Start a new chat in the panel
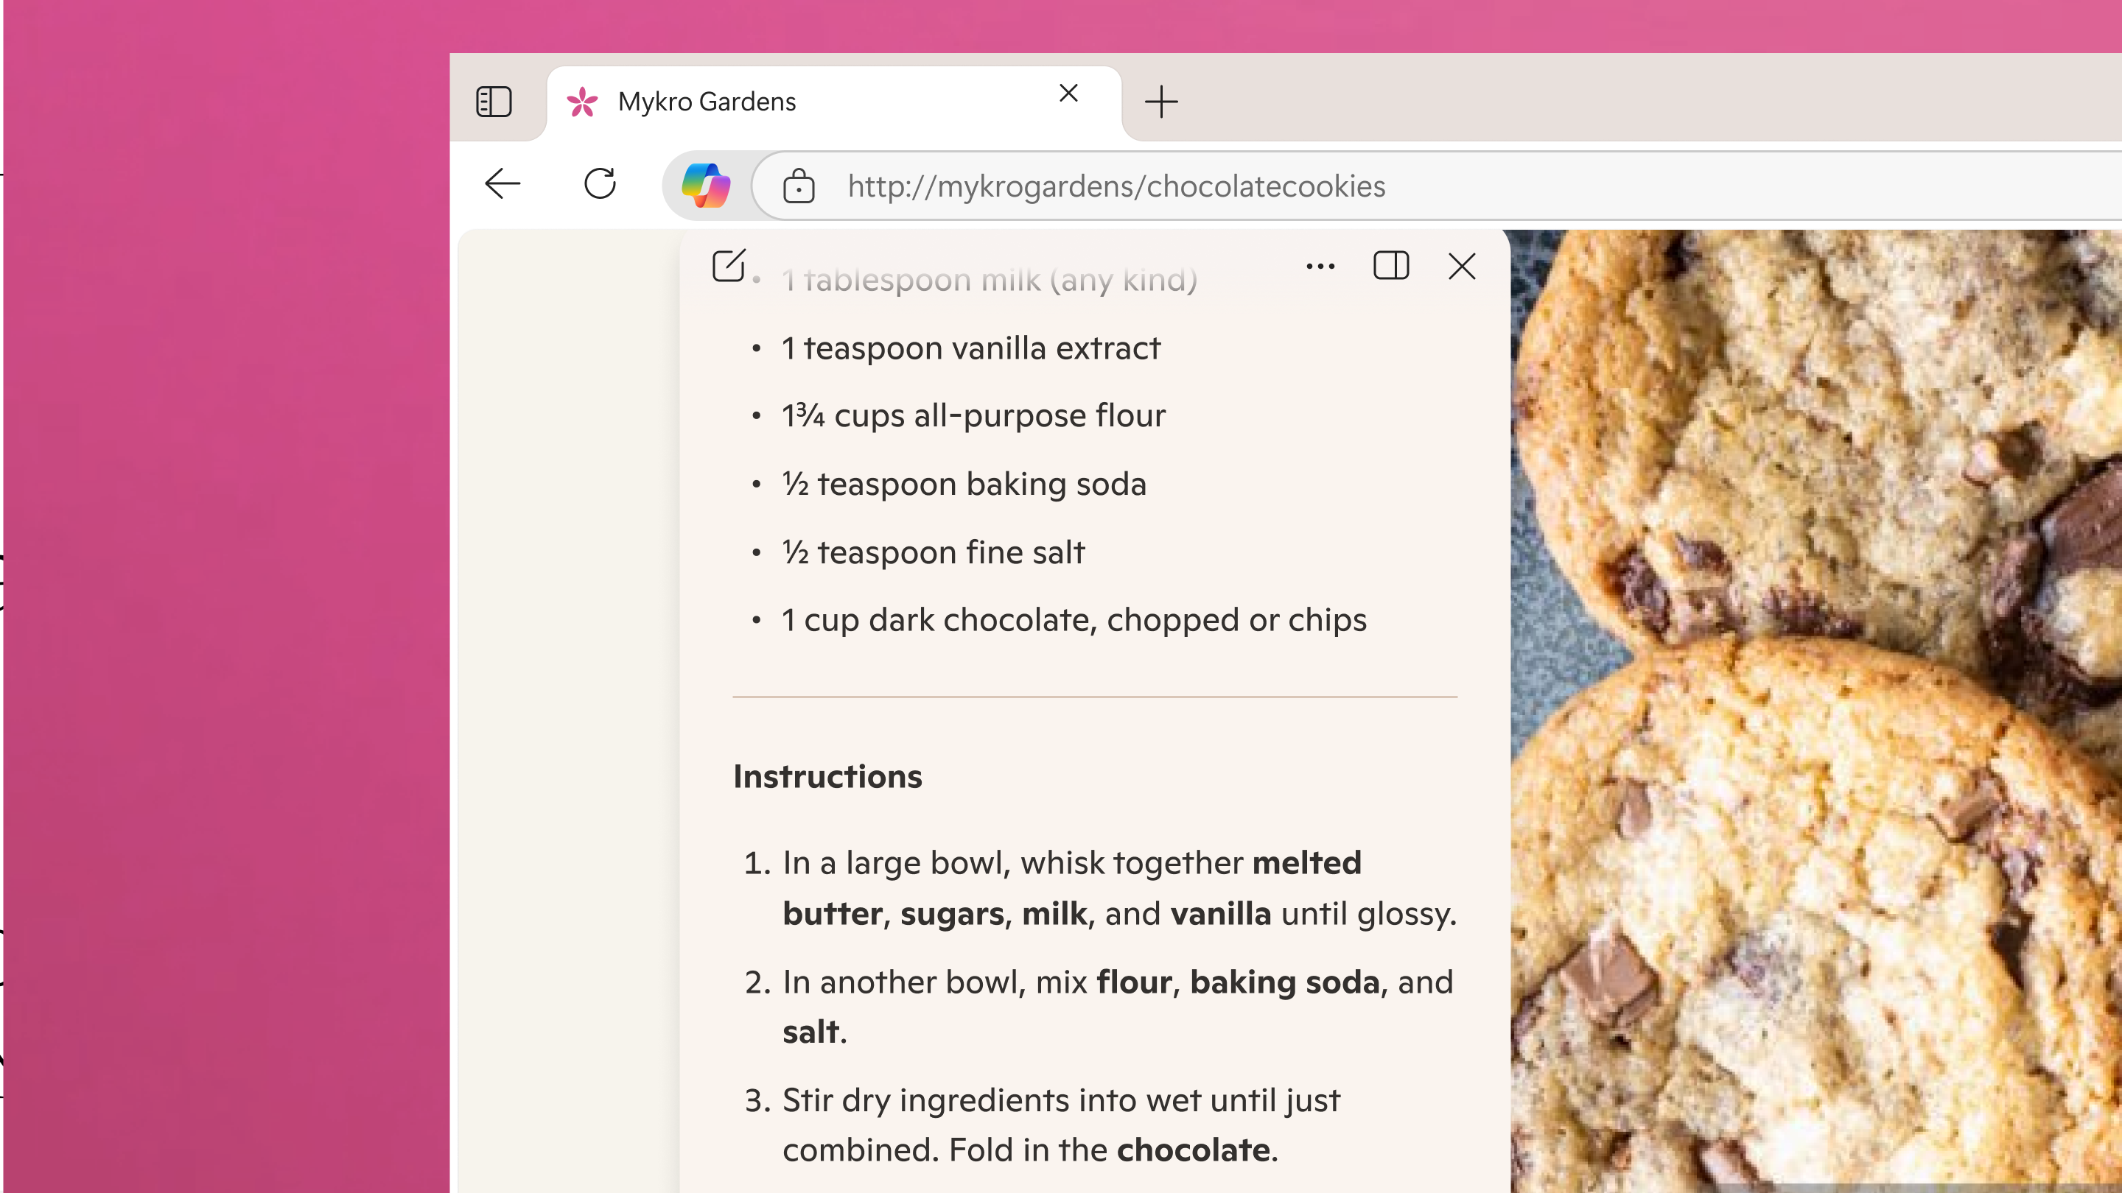 pyautogui.click(x=728, y=266)
